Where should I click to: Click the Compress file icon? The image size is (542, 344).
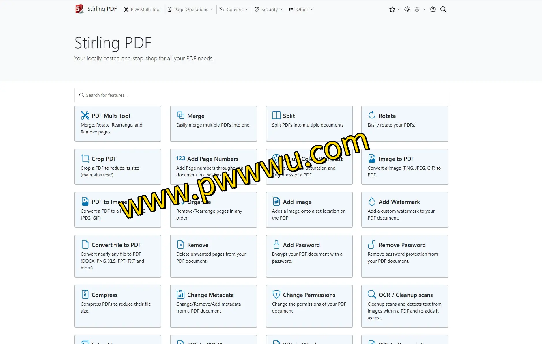pos(85,294)
